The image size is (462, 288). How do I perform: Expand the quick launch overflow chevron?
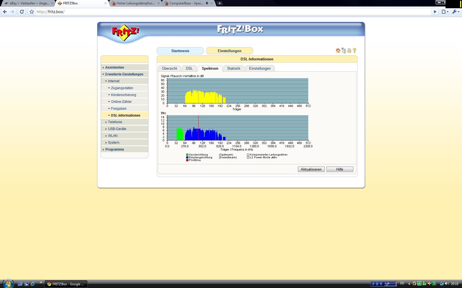(x=41, y=283)
